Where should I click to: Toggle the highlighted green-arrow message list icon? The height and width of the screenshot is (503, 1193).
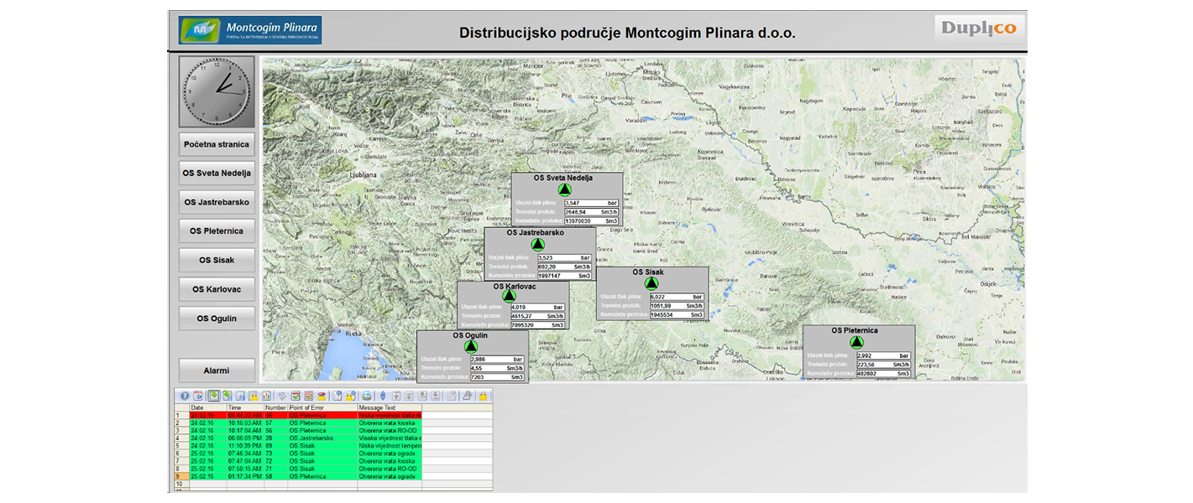coord(214,396)
